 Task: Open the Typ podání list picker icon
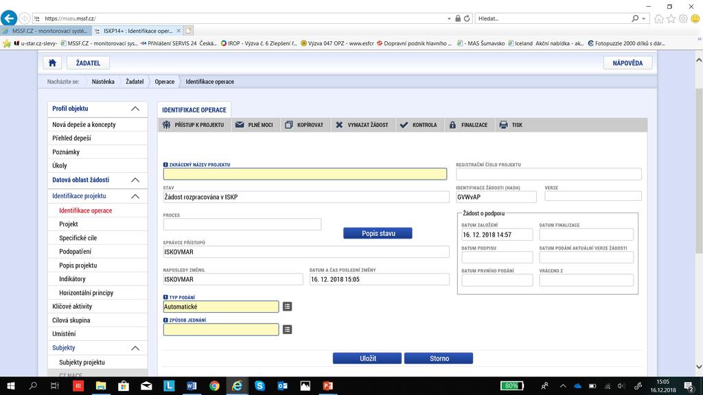[288, 307]
